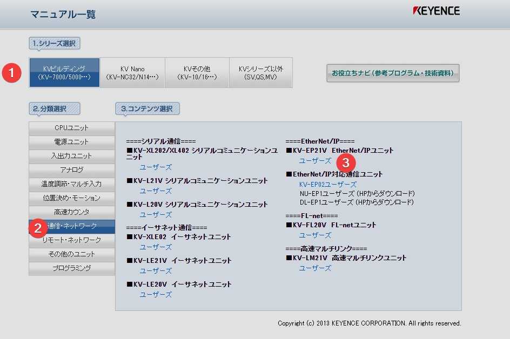Select プログラミング category
This screenshot has width=510, height=339.
click(x=72, y=268)
